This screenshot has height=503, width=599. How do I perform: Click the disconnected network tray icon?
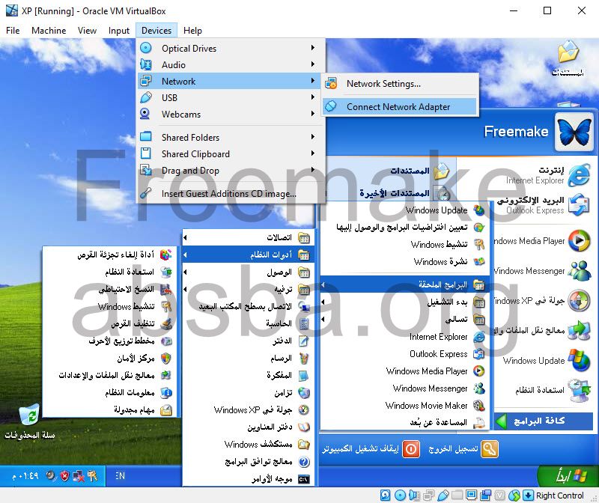coord(79,475)
